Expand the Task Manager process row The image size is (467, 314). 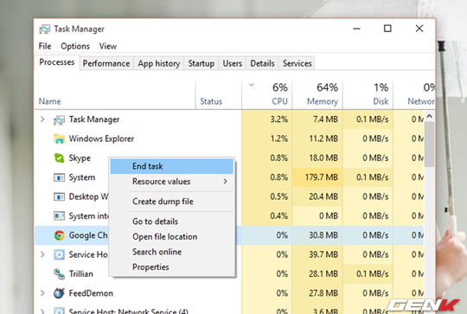pyautogui.click(x=42, y=119)
